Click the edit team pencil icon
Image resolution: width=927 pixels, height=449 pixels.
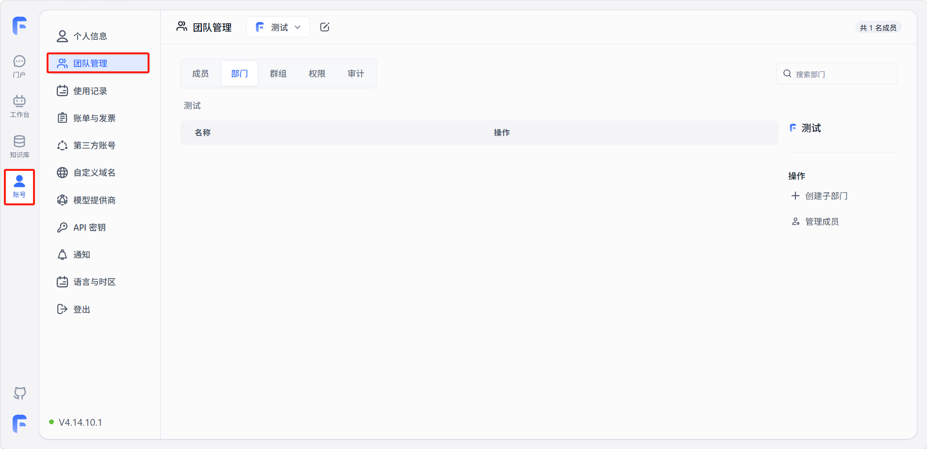click(325, 27)
